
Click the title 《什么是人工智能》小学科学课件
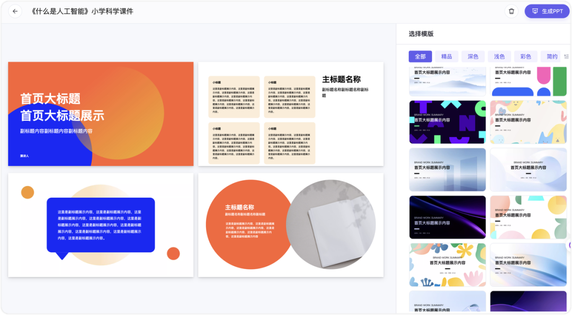[x=82, y=11]
